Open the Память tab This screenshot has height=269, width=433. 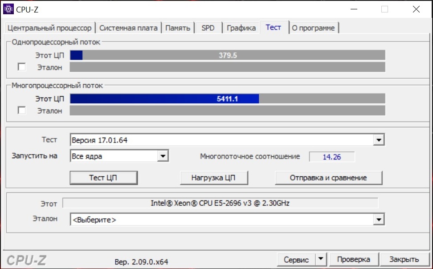pyautogui.click(x=178, y=28)
